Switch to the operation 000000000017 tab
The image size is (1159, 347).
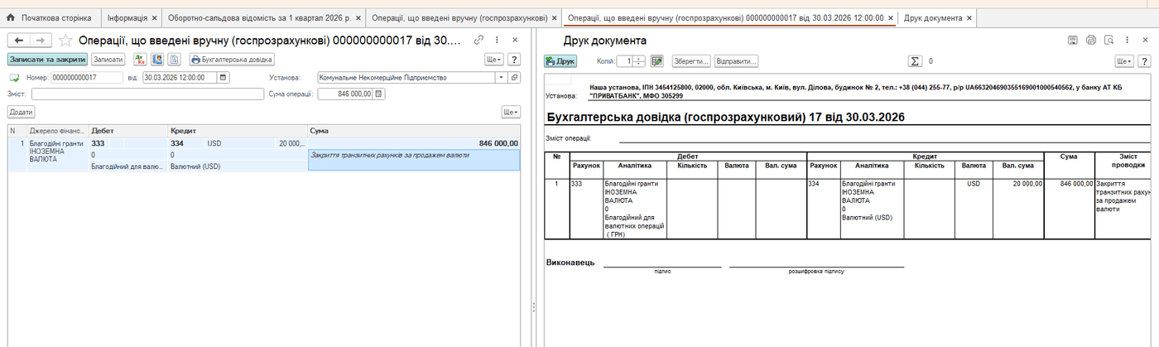click(725, 17)
